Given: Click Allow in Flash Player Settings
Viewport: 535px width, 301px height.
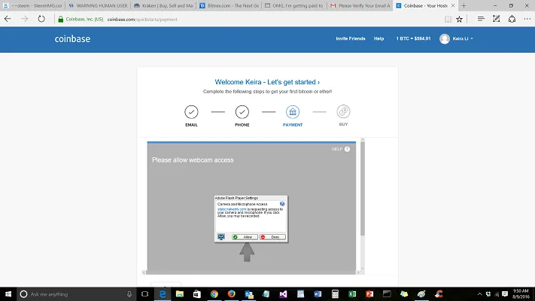Looking at the screenshot, I should (245, 237).
